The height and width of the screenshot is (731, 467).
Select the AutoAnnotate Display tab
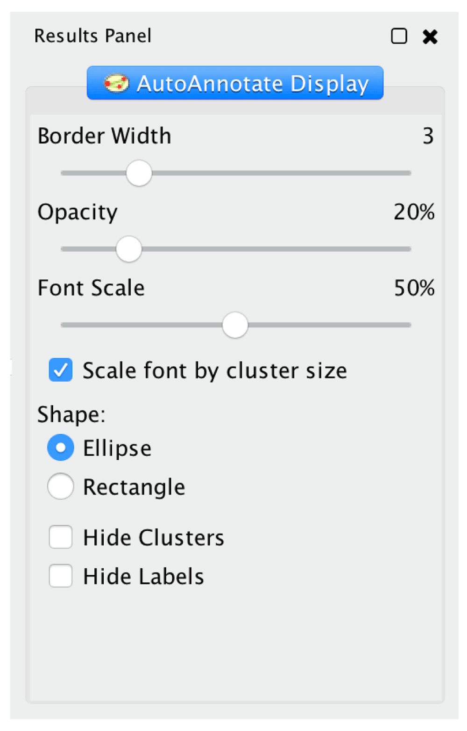tap(235, 83)
